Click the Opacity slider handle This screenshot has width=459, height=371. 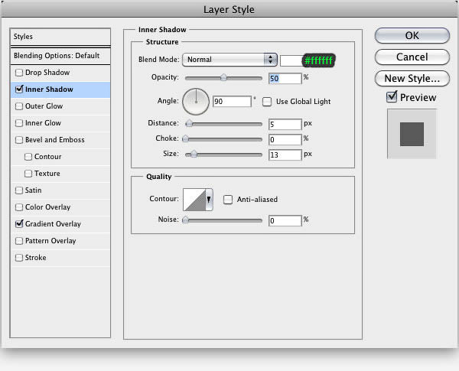click(x=223, y=77)
